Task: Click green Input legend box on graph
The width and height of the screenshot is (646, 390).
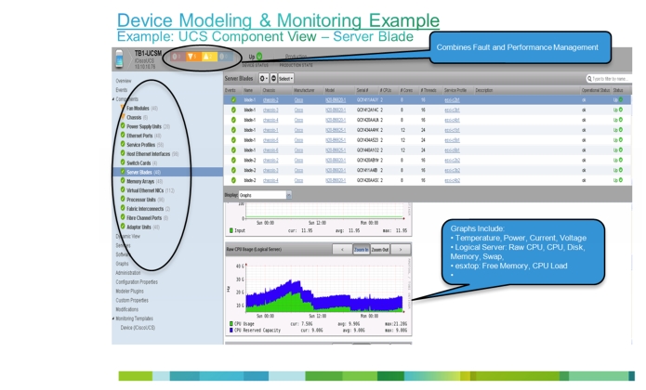Action: pos(231,230)
